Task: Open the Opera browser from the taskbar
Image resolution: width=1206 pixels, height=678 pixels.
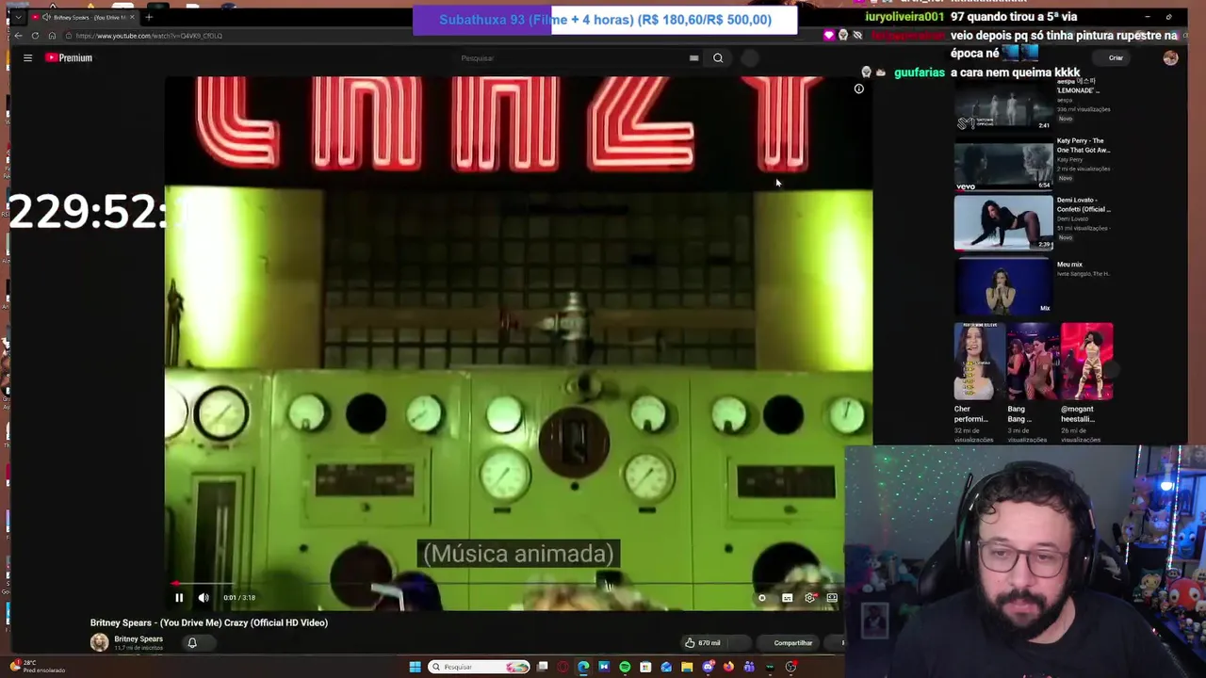Action: click(x=563, y=667)
